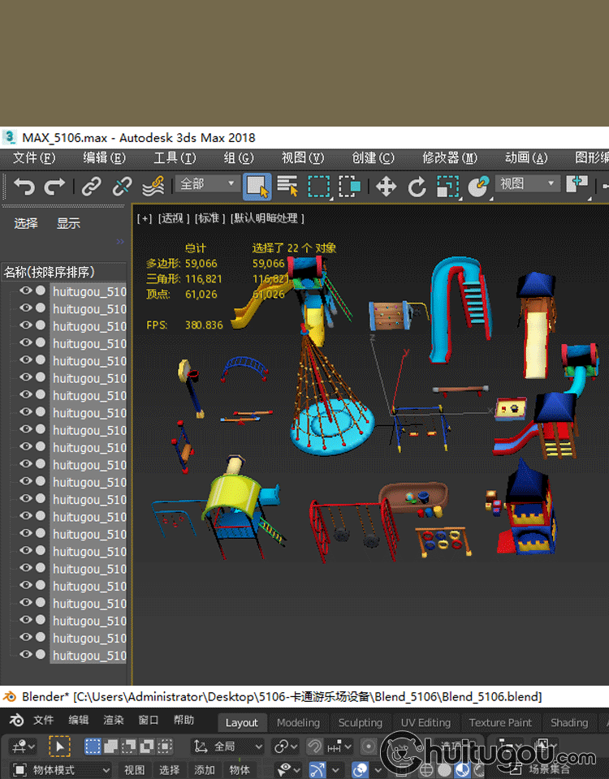Click the 显示 button in scene explorer
This screenshot has width=609, height=779.
click(x=68, y=223)
